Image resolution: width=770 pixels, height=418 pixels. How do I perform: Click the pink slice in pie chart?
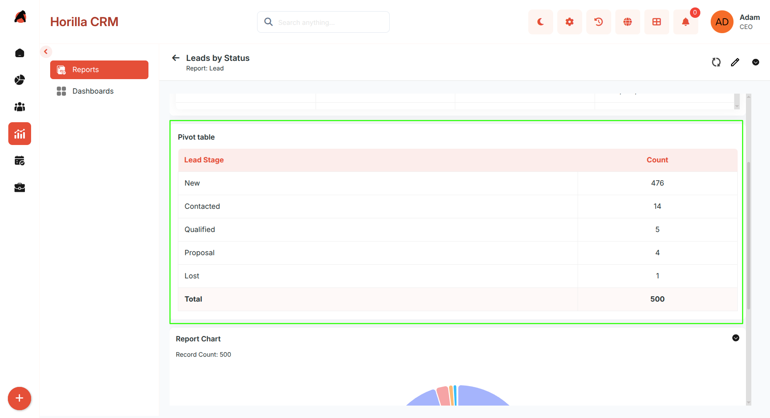pyautogui.click(x=444, y=396)
